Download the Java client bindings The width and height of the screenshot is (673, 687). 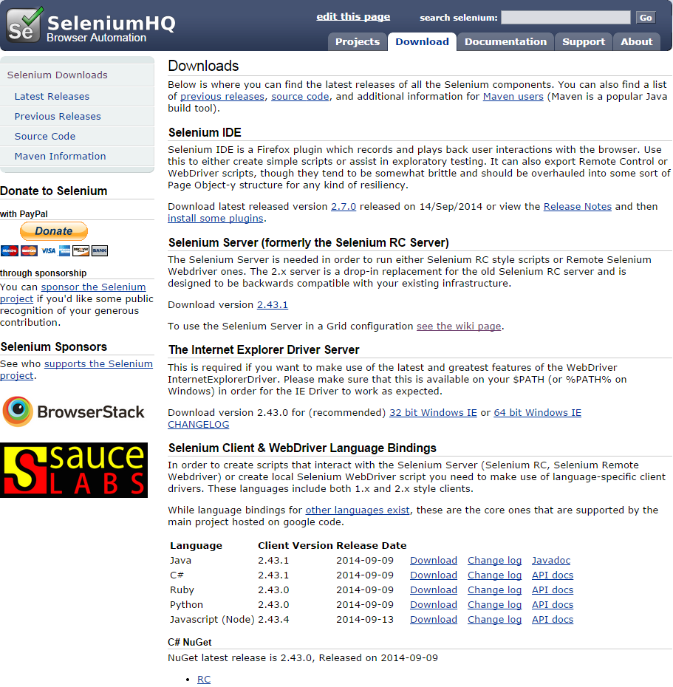[x=433, y=560]
